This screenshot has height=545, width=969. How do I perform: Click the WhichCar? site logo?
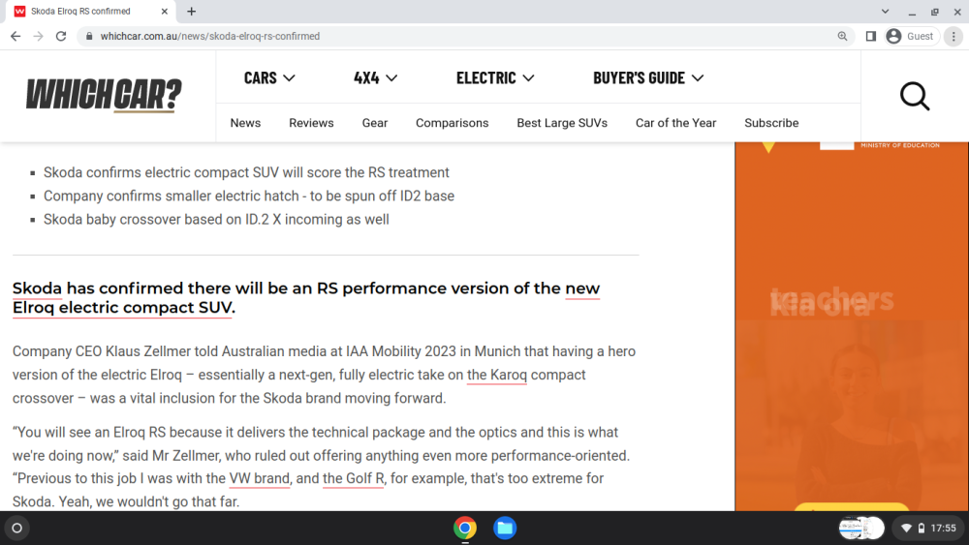104,95
